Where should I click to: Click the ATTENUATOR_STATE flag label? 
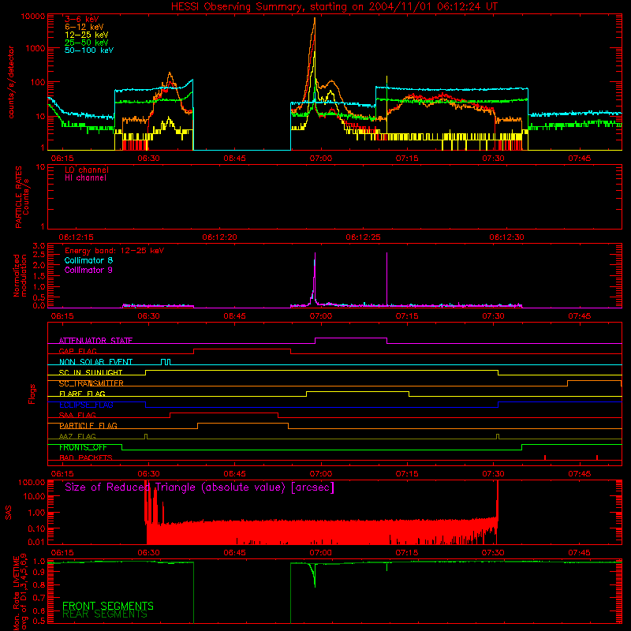click(x=95, y=341)
